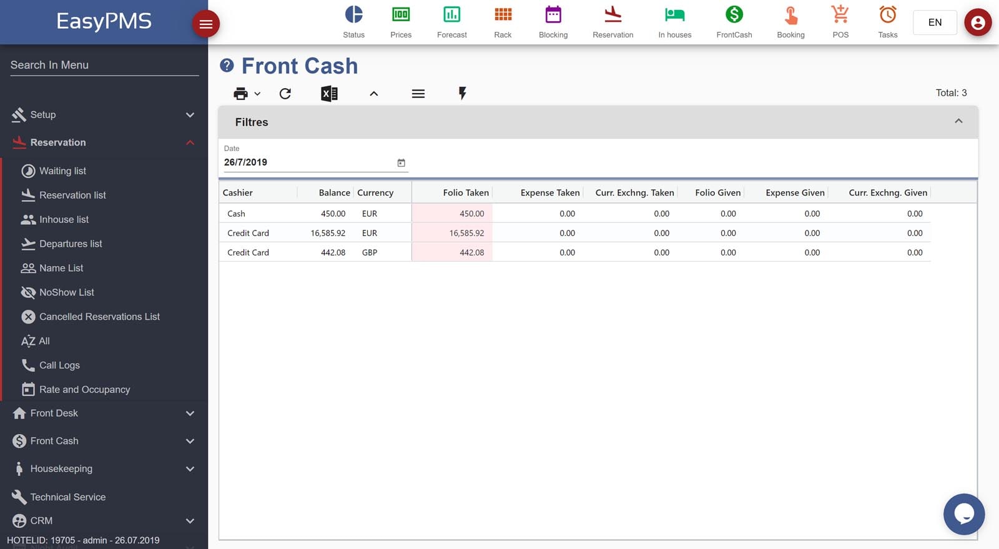Open Reservation list in sidebar
Screen dimensions: 999x549
pos(72,195)
